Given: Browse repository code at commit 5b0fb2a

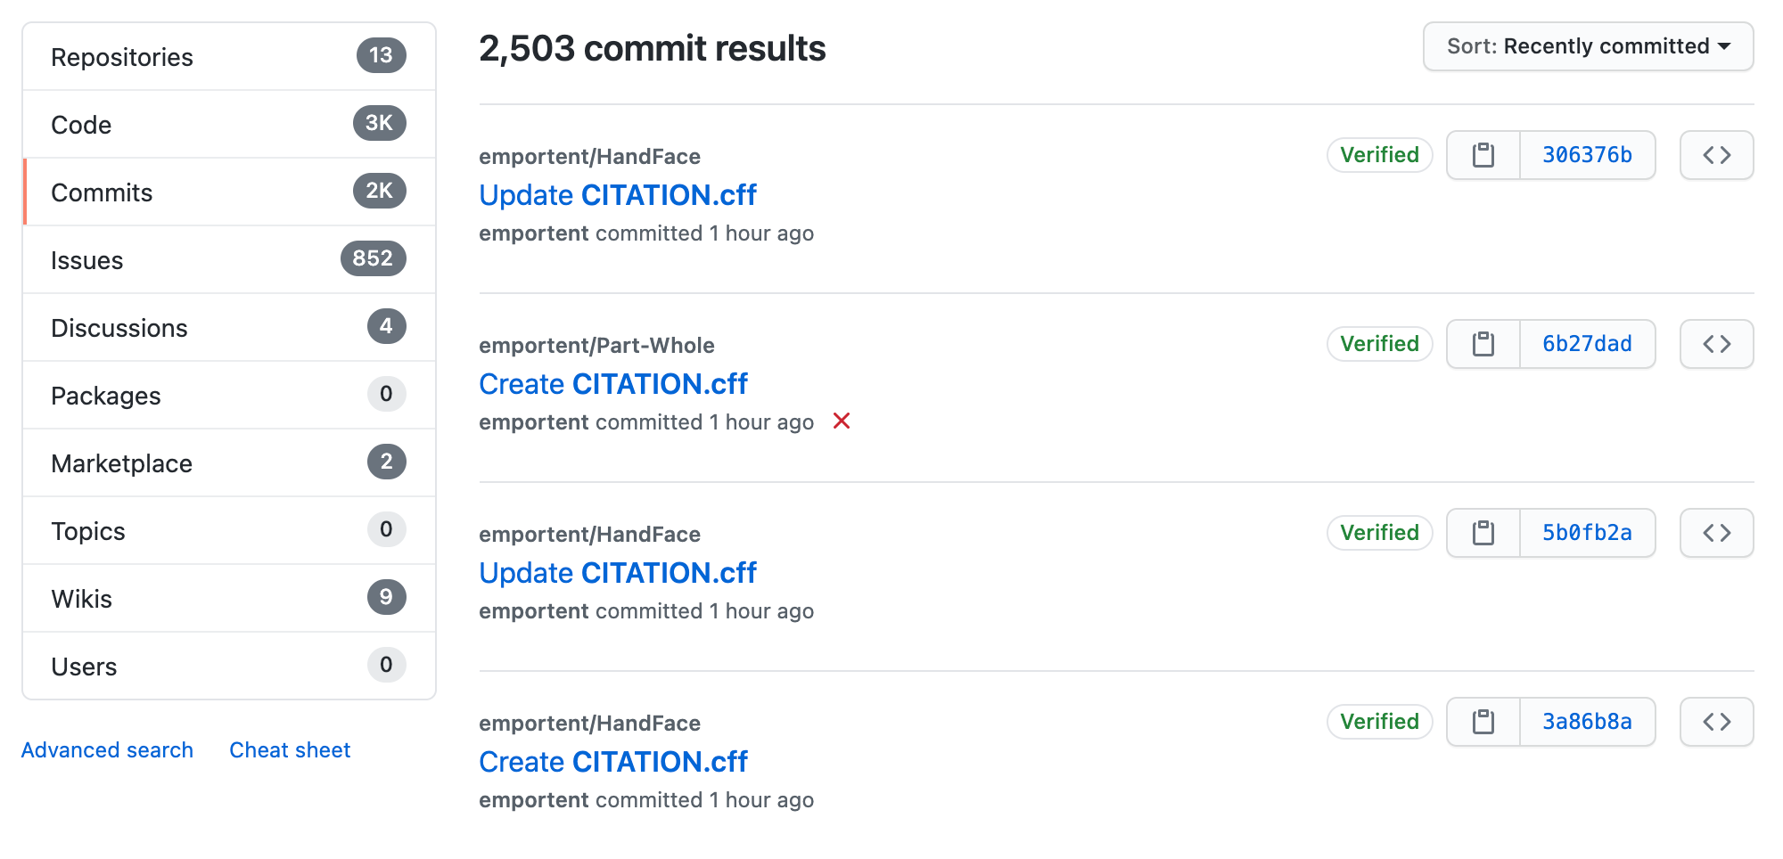Looking at the screenshot, I should (1716, 533).
